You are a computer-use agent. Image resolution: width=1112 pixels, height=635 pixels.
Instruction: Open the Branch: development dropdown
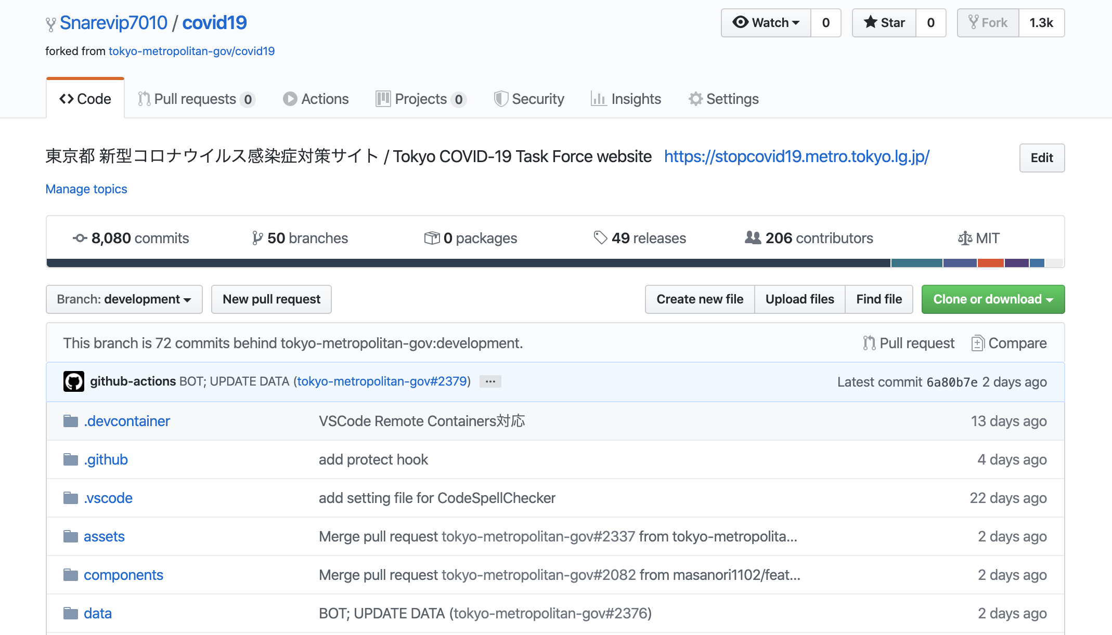click(124, 299)
